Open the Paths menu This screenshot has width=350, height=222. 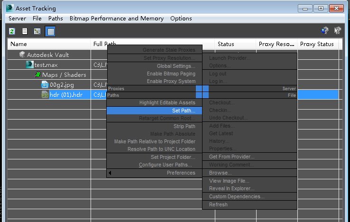(x=55, y=18)
